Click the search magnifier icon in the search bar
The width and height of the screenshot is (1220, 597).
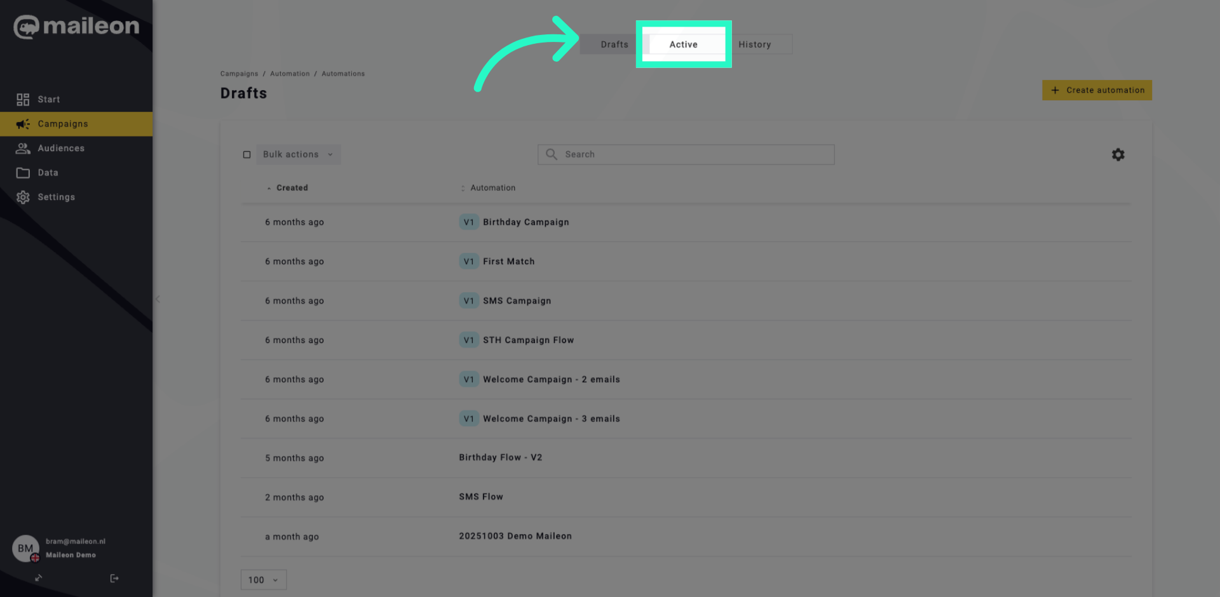551,154
